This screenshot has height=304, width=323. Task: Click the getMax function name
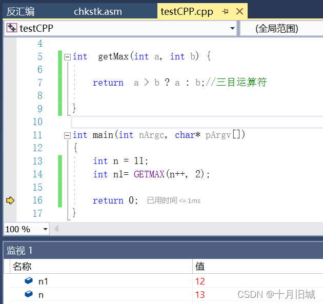(113, 56)
